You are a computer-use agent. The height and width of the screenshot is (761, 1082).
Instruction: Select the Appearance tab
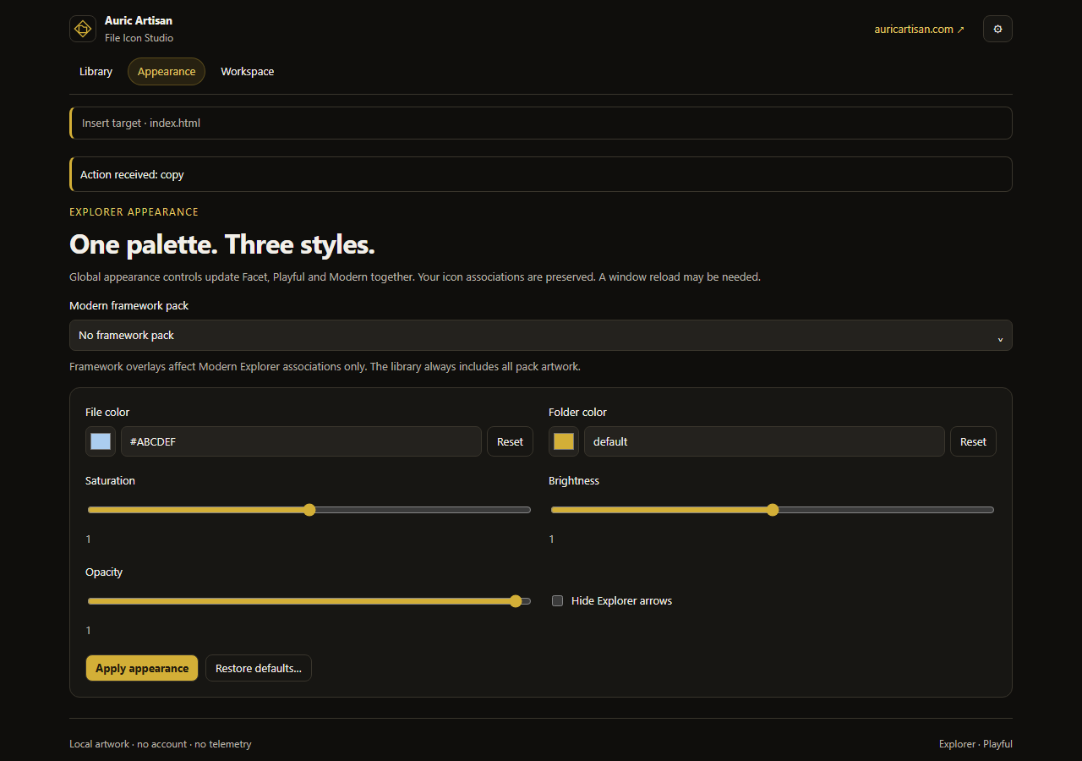[x=167, y=72]
